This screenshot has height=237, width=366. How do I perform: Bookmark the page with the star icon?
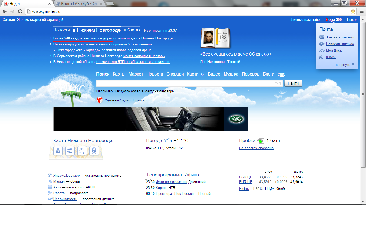[353, 11]
